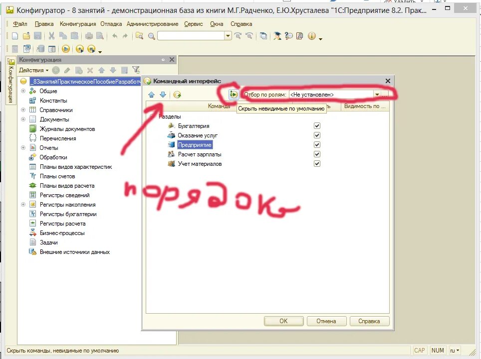Viewport: 481px width, 359px height.
Task: Click the Close configuration window X icon
Action: (172, 59)
